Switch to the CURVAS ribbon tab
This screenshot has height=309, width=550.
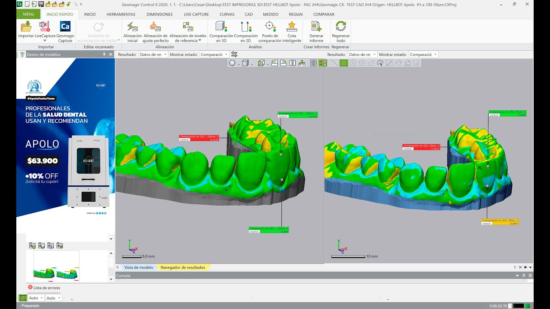pos(227,14)
